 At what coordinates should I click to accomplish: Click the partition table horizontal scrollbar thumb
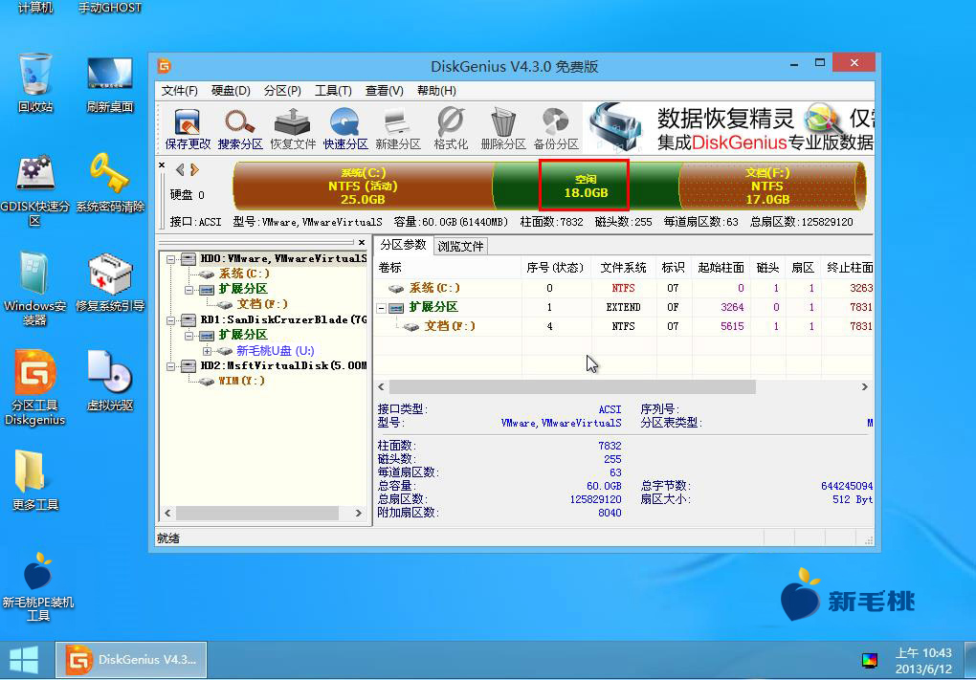click(x=572, y=387)
